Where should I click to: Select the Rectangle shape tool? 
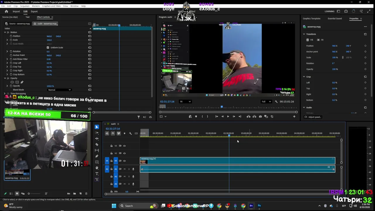pyautogui.click(x=97, y=162)
